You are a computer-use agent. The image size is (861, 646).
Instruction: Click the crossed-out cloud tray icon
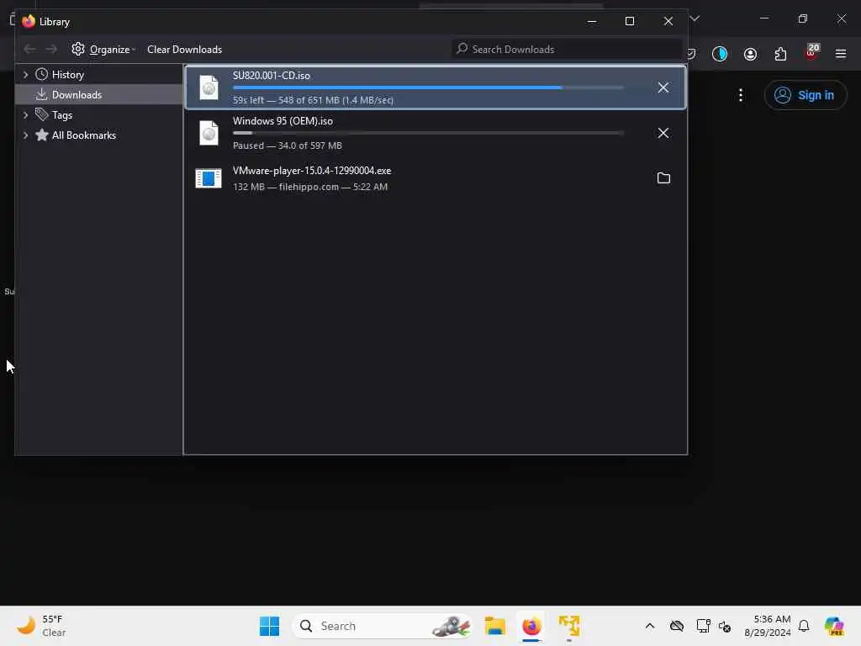677,626
